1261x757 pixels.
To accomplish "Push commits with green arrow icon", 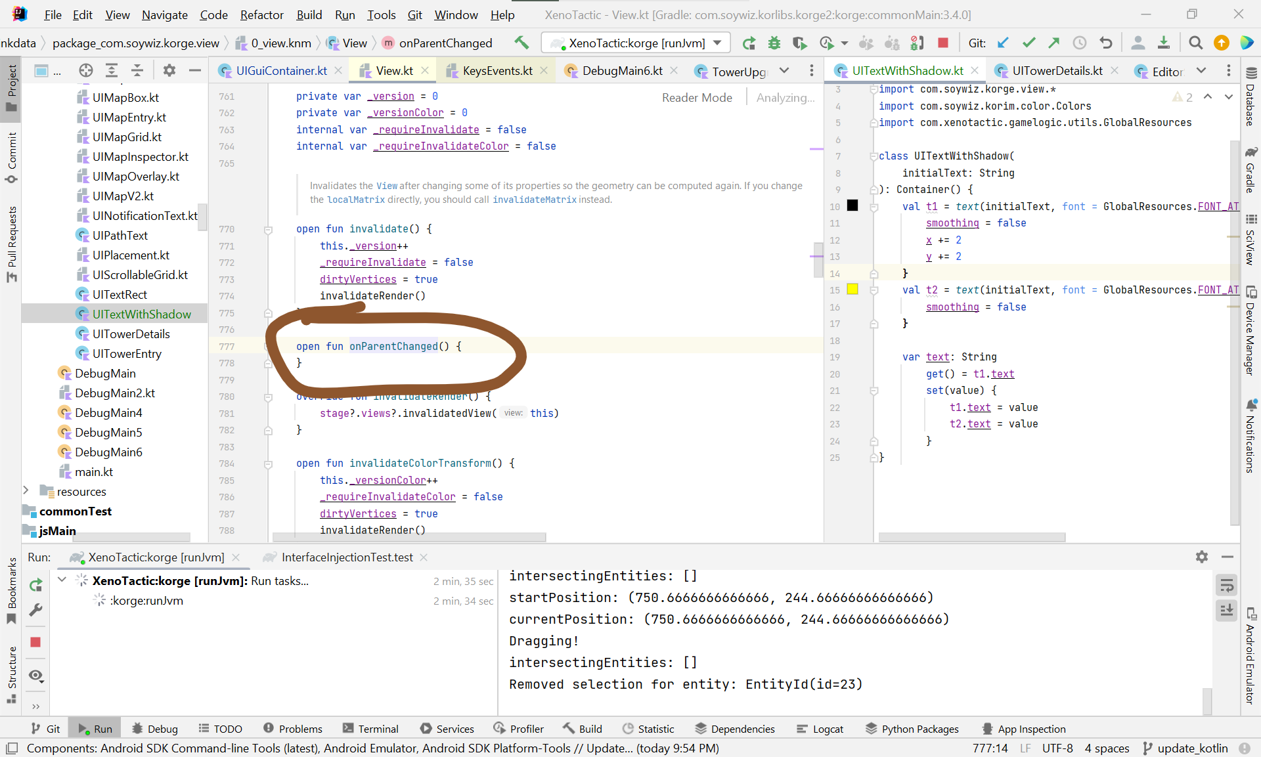I will point(1054,43).
